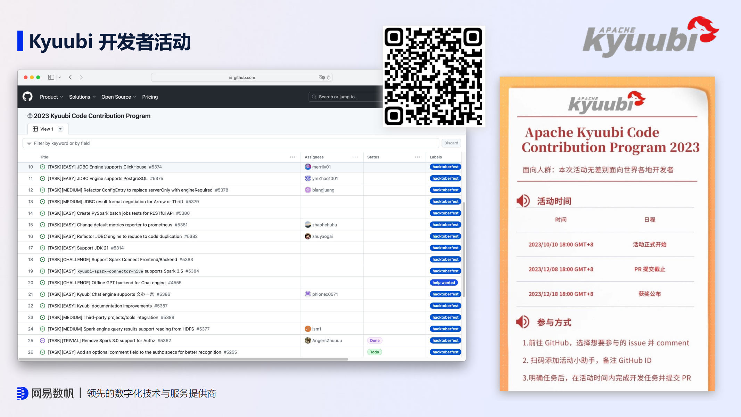Reload the github.com page
Viewport: 741px width, 417px height.
coord(329,77)
